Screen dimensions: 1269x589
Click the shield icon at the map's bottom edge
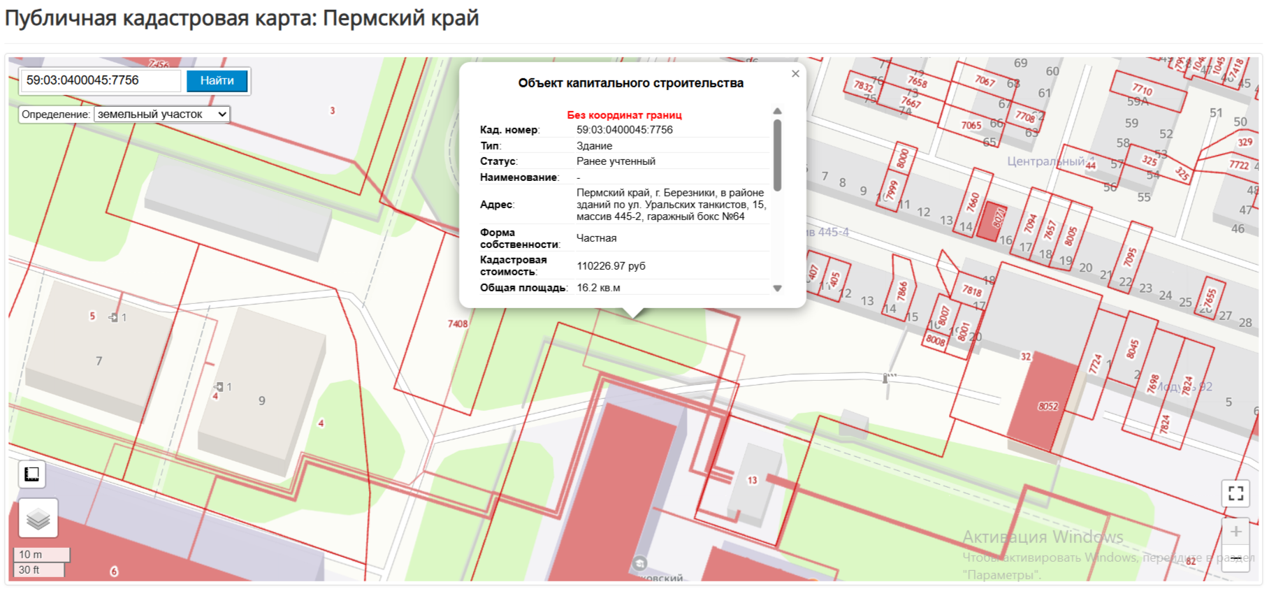[639, 563]
